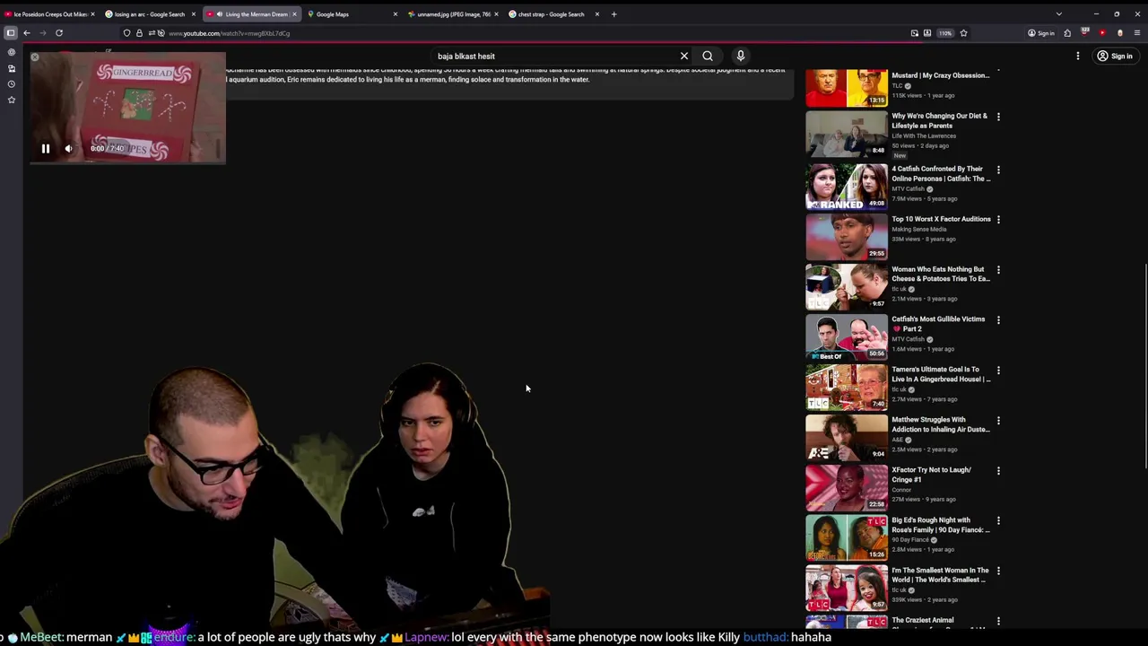1148x646 pixels.
Task: Go back to the previous page
Action: pos(27,33)
